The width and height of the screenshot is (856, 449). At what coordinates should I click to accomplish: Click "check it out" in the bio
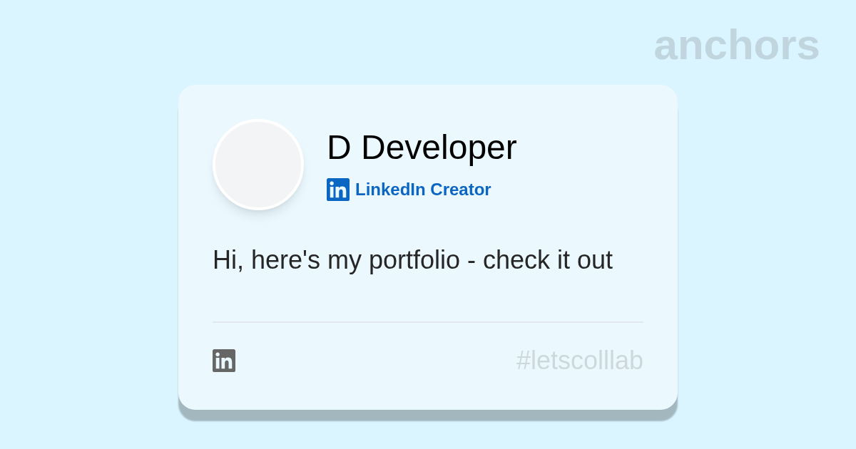pos(547,260)
